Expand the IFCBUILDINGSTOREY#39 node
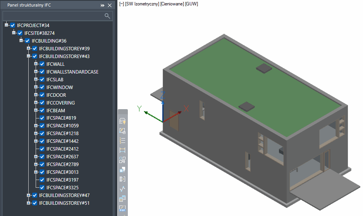The image size is (363, 216). point(29,49)
